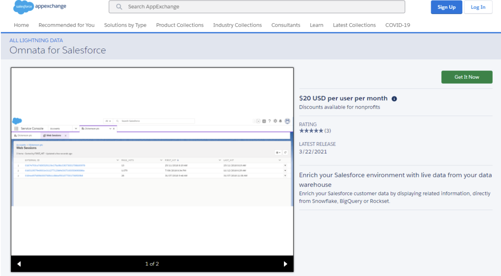Open the row 3 actions dropdown arrow
Screen dimensions: 501x276
(x=285, y=176)
